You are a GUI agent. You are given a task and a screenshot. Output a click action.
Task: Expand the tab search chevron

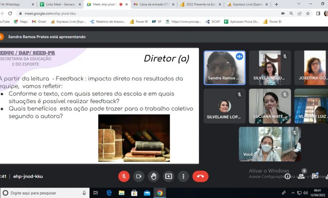pyautogui.click(x=299, y=4)
